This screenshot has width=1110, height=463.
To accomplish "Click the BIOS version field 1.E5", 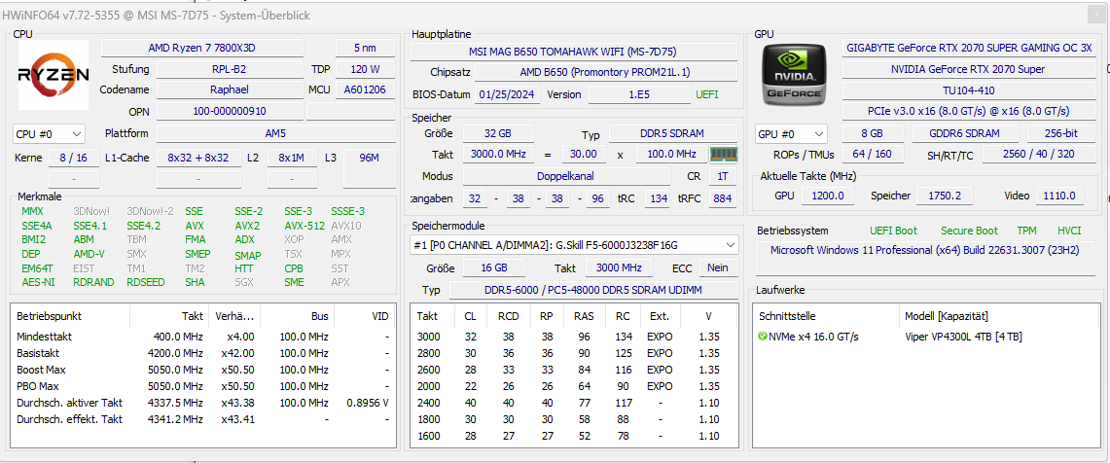I will click(x=639, y=94).
